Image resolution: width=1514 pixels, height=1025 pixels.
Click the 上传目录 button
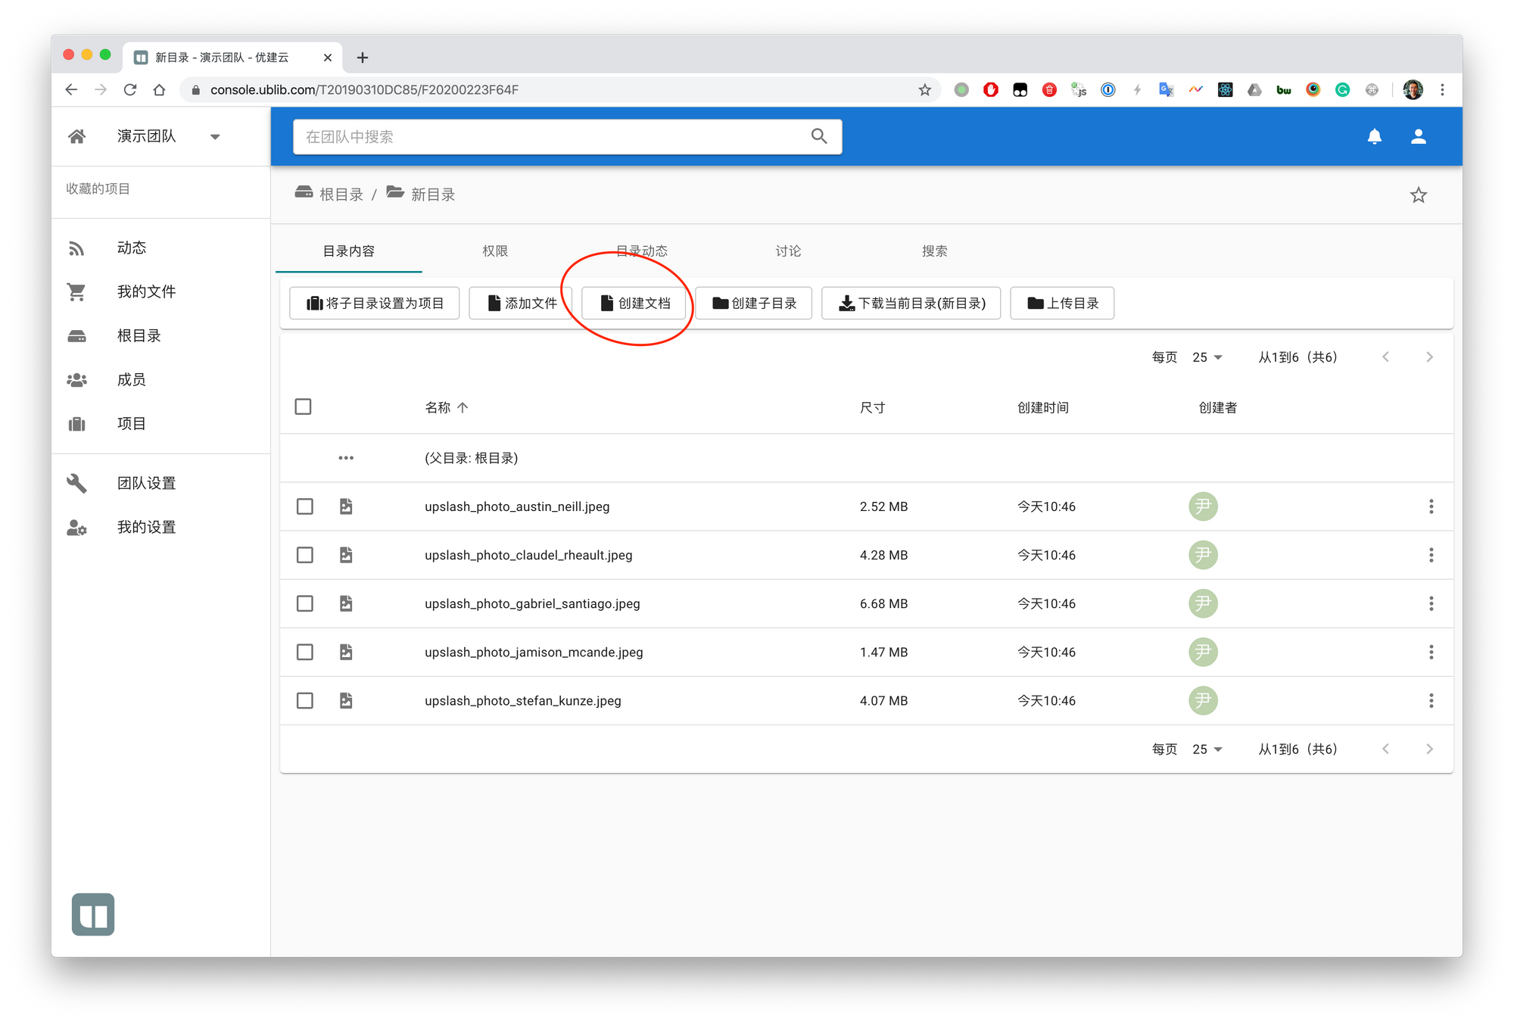pyautogui.click(x=1061, y=304)
